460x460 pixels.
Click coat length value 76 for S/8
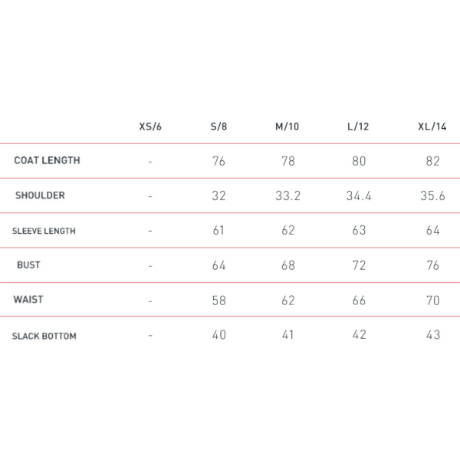[219, 161]
